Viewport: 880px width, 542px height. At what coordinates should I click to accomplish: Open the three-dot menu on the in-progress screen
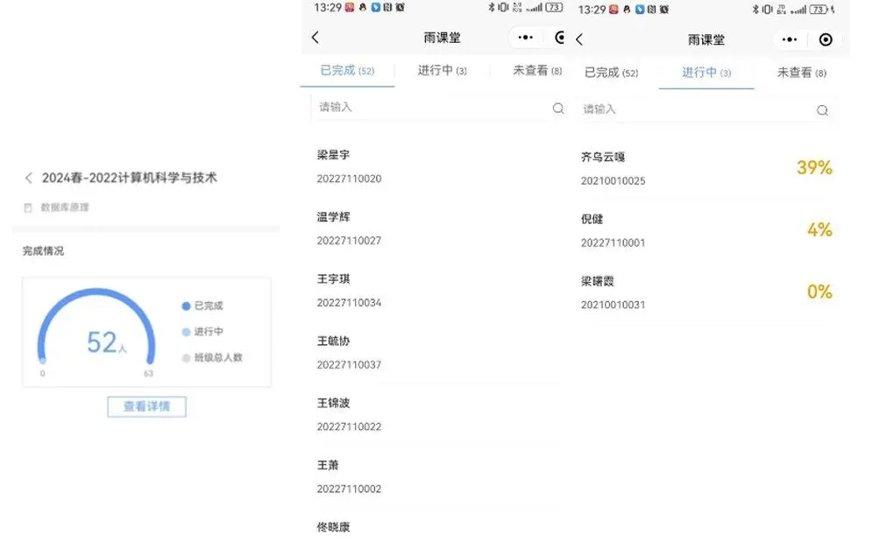point(790,39)
